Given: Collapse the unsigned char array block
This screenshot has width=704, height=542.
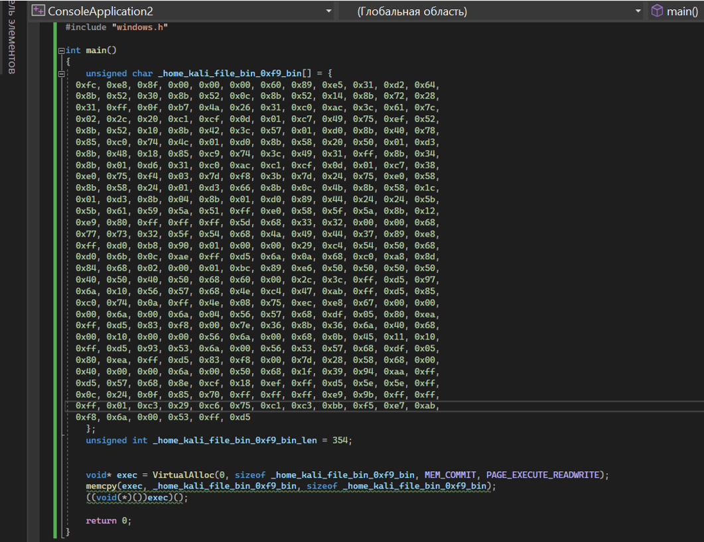Looking at the screenshot, I should click(x=61, y=74).
